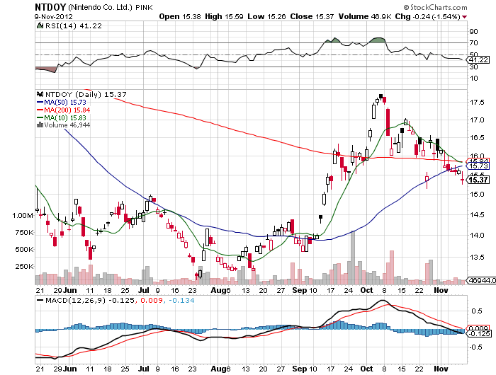Click the 17.5 price axis label
Image resolution: width=496 pixels, height=375 pixels.
(477, 103)
